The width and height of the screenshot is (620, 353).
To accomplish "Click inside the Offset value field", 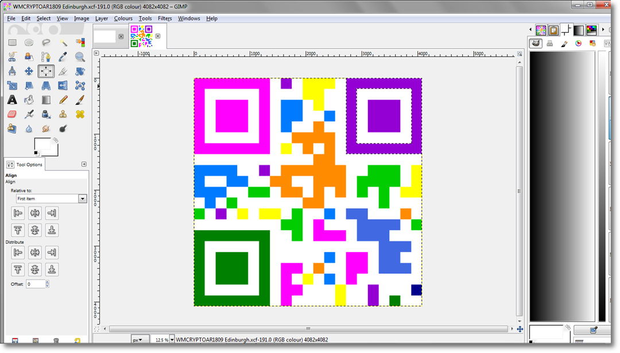I will click(36, 284).
